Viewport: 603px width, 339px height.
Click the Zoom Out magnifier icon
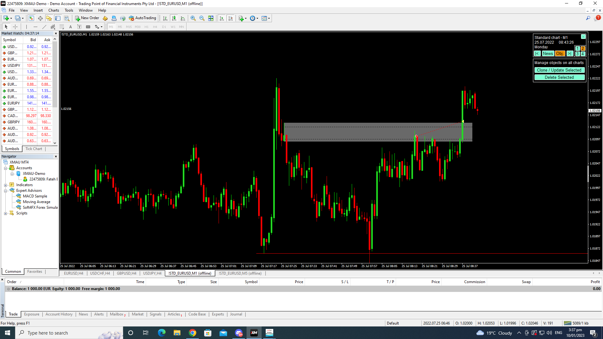click(x=202, y=18)
